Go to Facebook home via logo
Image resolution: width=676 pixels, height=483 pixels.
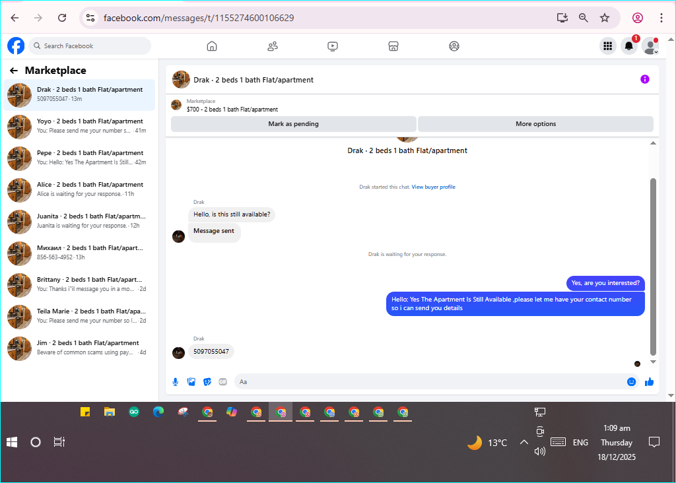(16, 46)
